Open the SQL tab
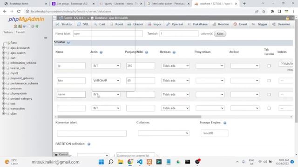The width and height of the screenshot is (298, 167). click(x=83, y=24)
